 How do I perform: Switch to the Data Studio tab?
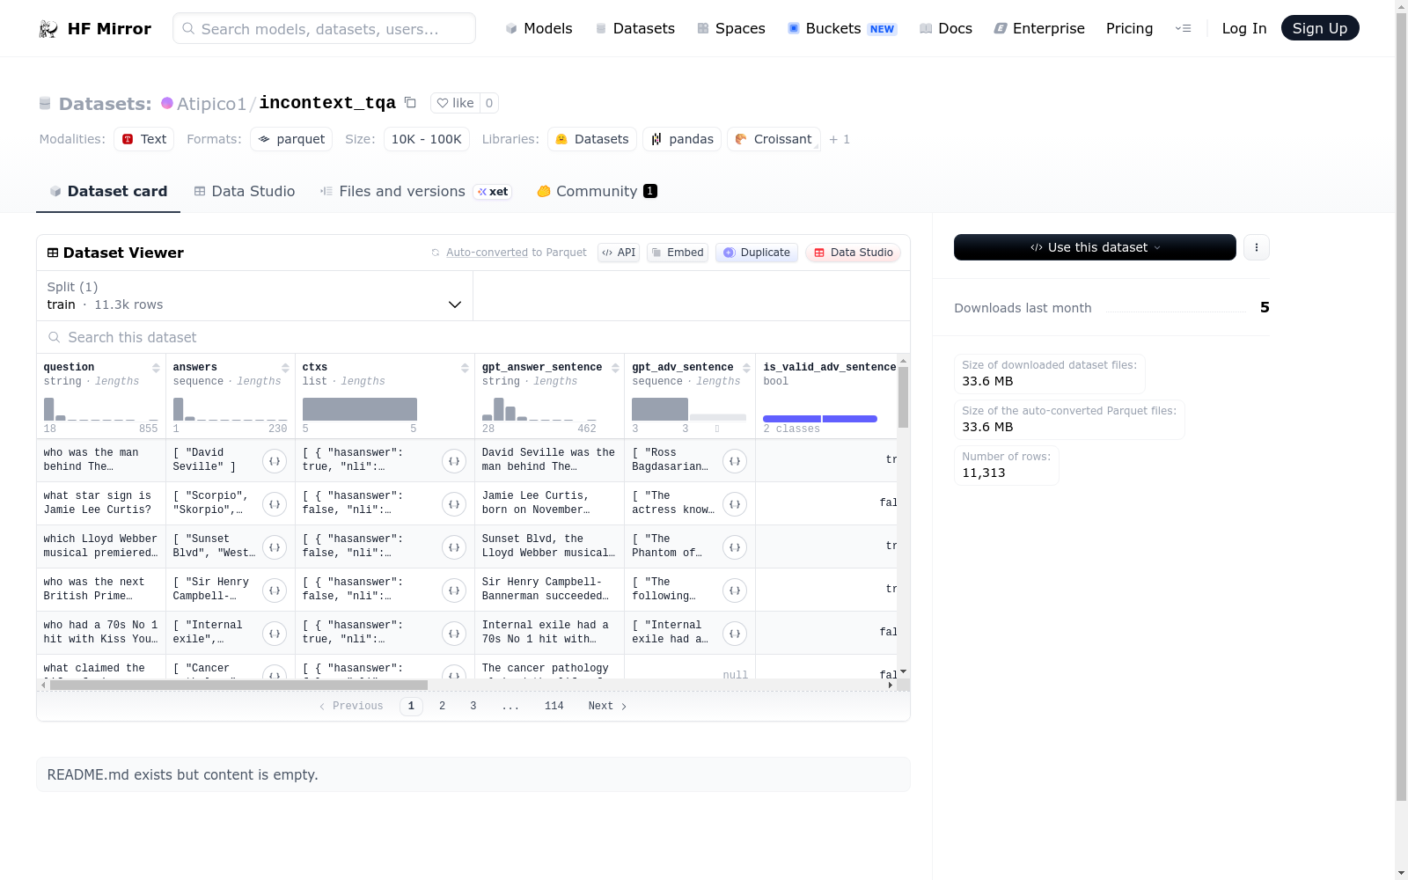tap(245, 191)
